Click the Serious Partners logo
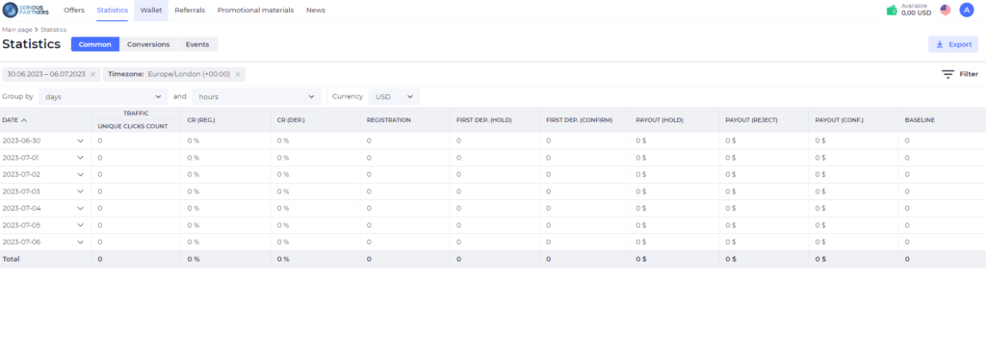The image size is (986, 358). [x=26, y=10]
